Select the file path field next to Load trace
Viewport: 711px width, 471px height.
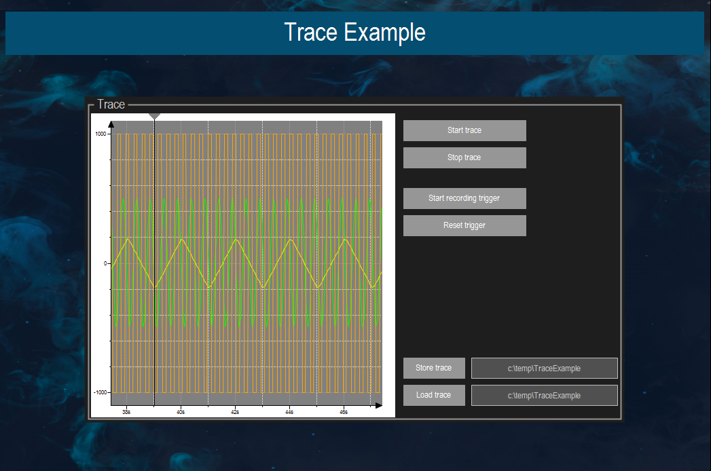pos(544,395)
